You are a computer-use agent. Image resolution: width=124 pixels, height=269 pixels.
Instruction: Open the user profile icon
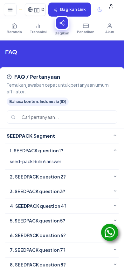pyautogui.click(x=111, y=6)
